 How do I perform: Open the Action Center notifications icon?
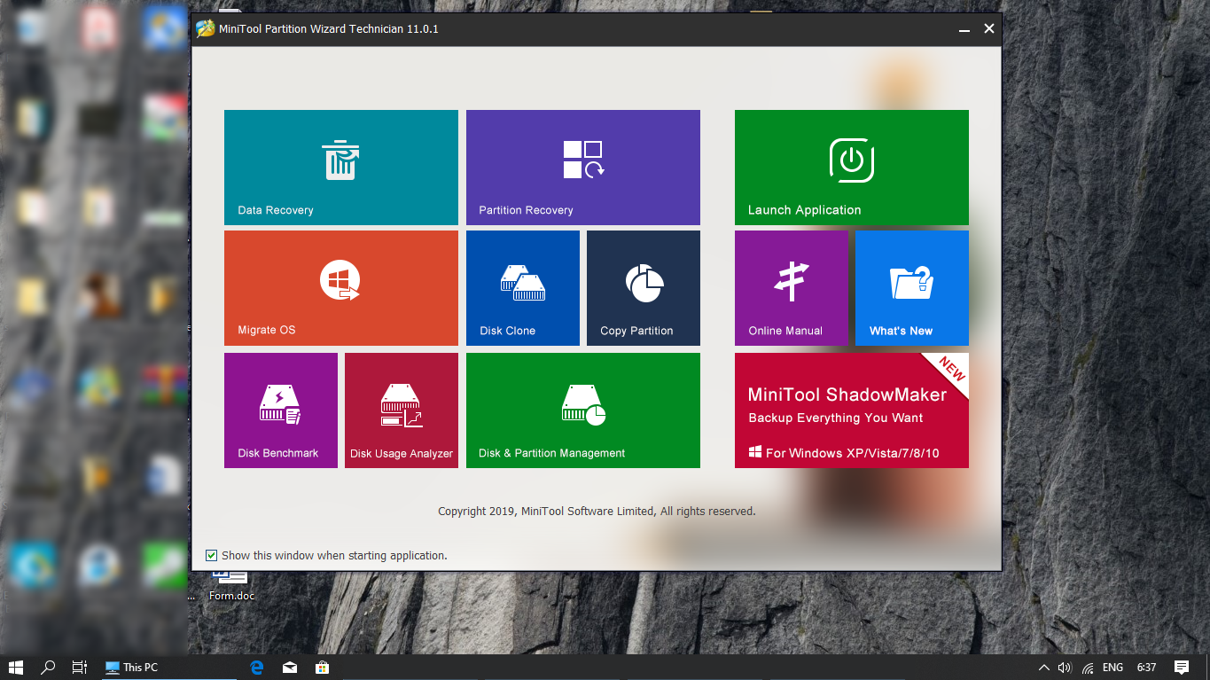[x=1182, y=668]
